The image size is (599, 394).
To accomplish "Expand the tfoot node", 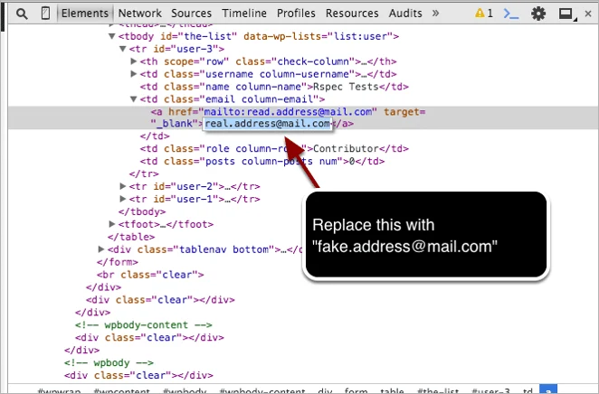I will (112, 224).
